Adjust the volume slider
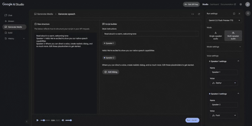Image resolution: width=252 pixels, height=126 pixels. tap(68, 120)
